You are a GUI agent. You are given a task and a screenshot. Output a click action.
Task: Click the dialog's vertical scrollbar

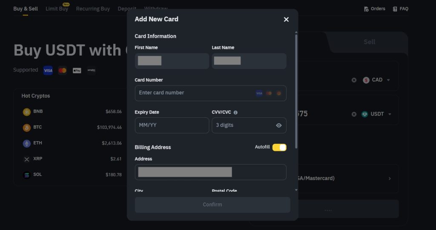click(296, 91)
